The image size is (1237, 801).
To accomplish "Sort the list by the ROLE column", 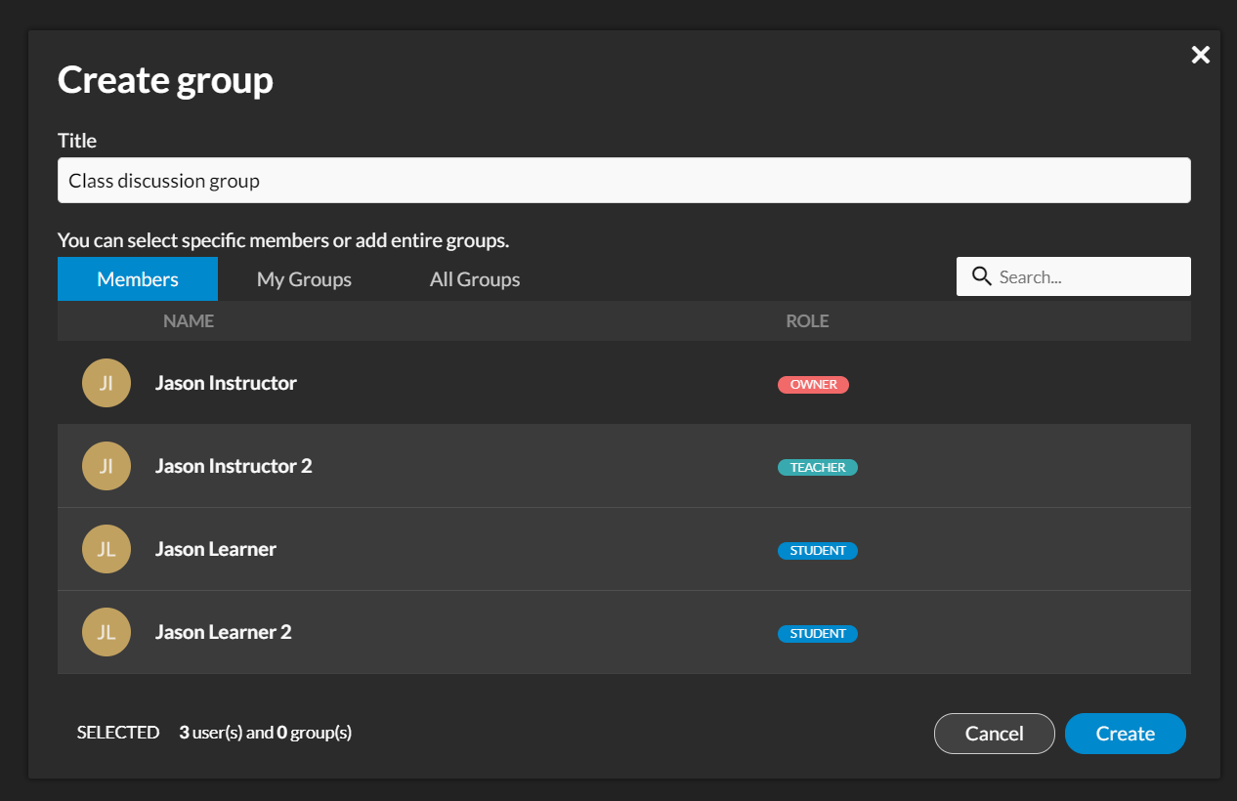I will point(807,320).
